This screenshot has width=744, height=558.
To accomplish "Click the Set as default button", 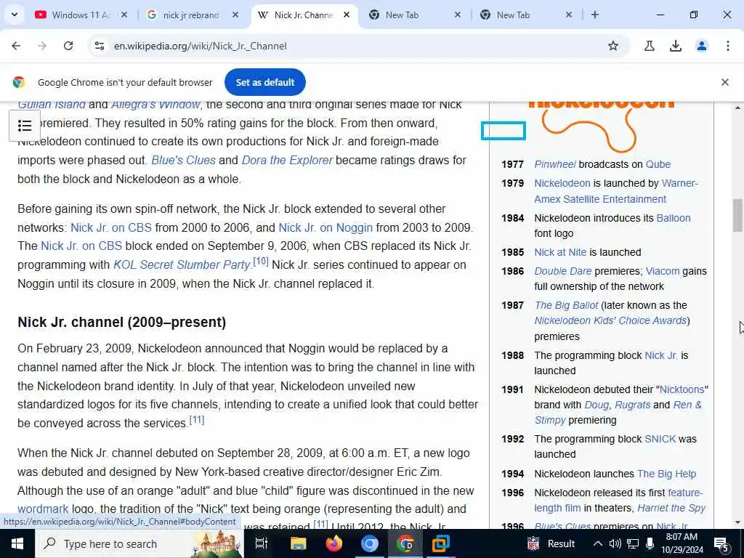I will [x=264, y=82].
